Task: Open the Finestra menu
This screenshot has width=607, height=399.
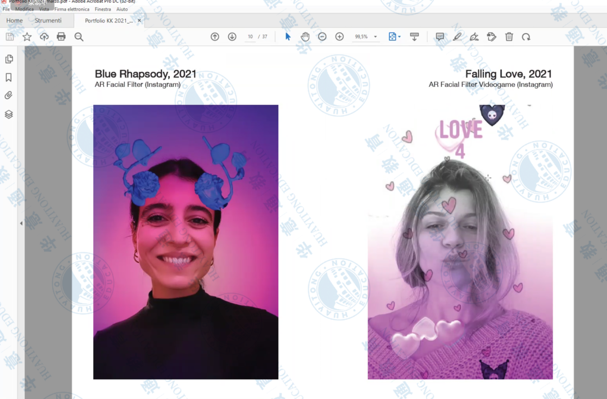Action: [x=103, y=9]
